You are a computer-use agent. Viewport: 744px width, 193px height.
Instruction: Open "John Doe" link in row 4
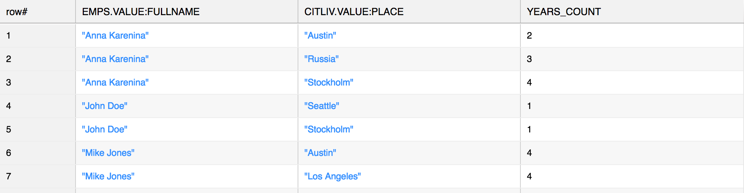104,106
